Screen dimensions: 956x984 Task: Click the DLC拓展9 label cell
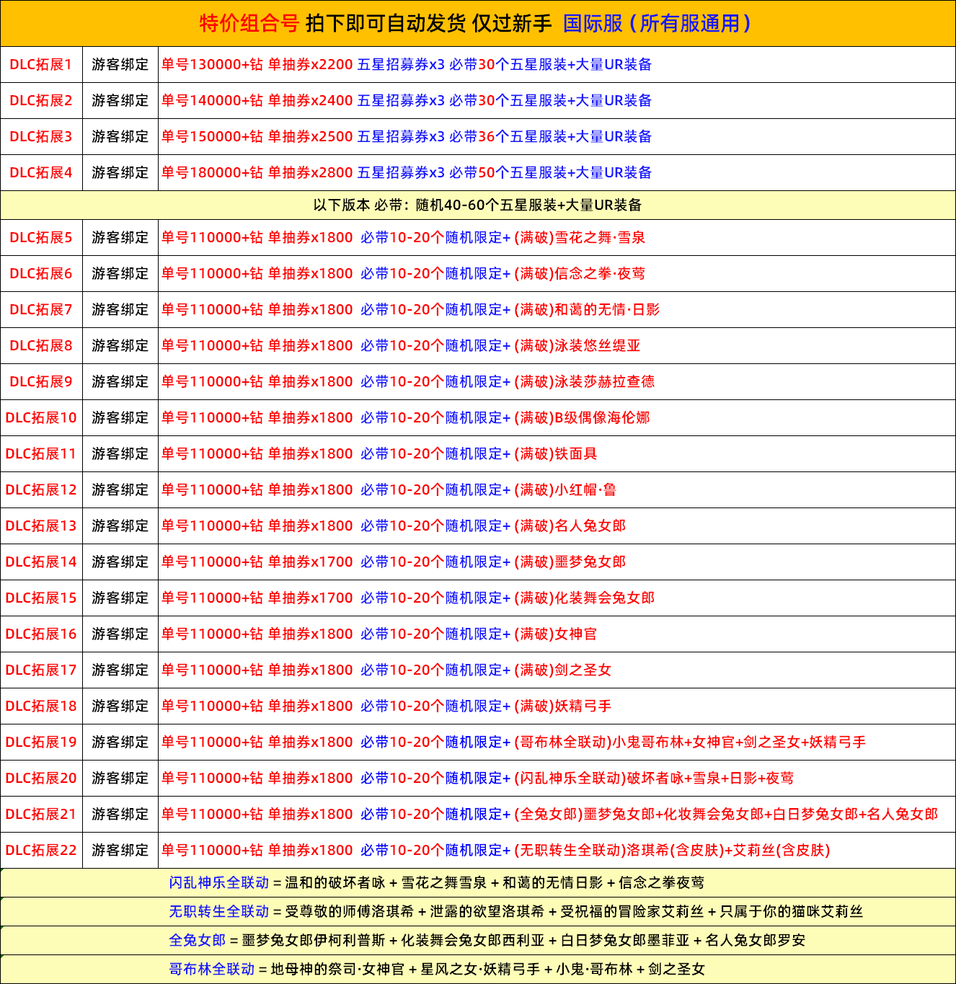(x=41, y=382)
